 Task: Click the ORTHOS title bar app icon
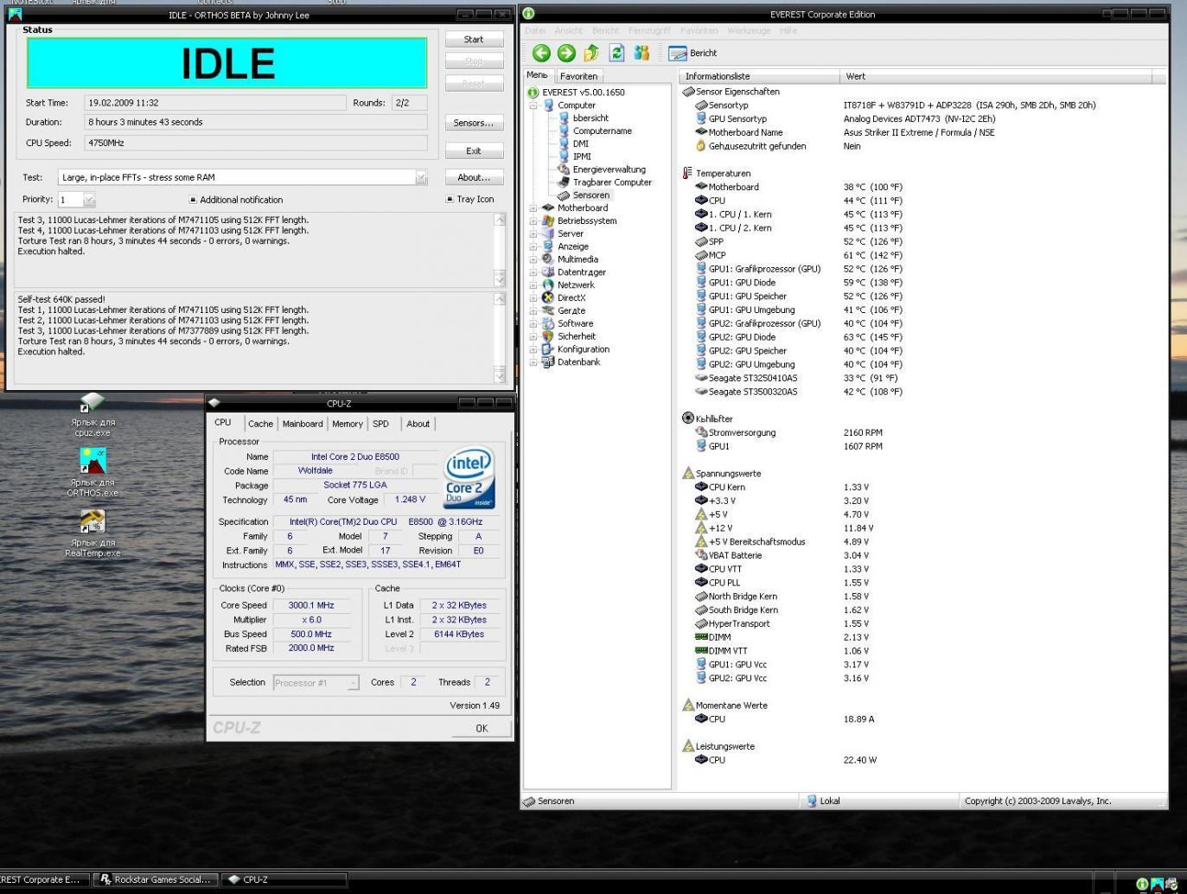pos(15,14)
